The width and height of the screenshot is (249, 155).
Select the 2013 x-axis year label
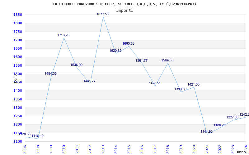pyautogui.click(x=103, y=149)
